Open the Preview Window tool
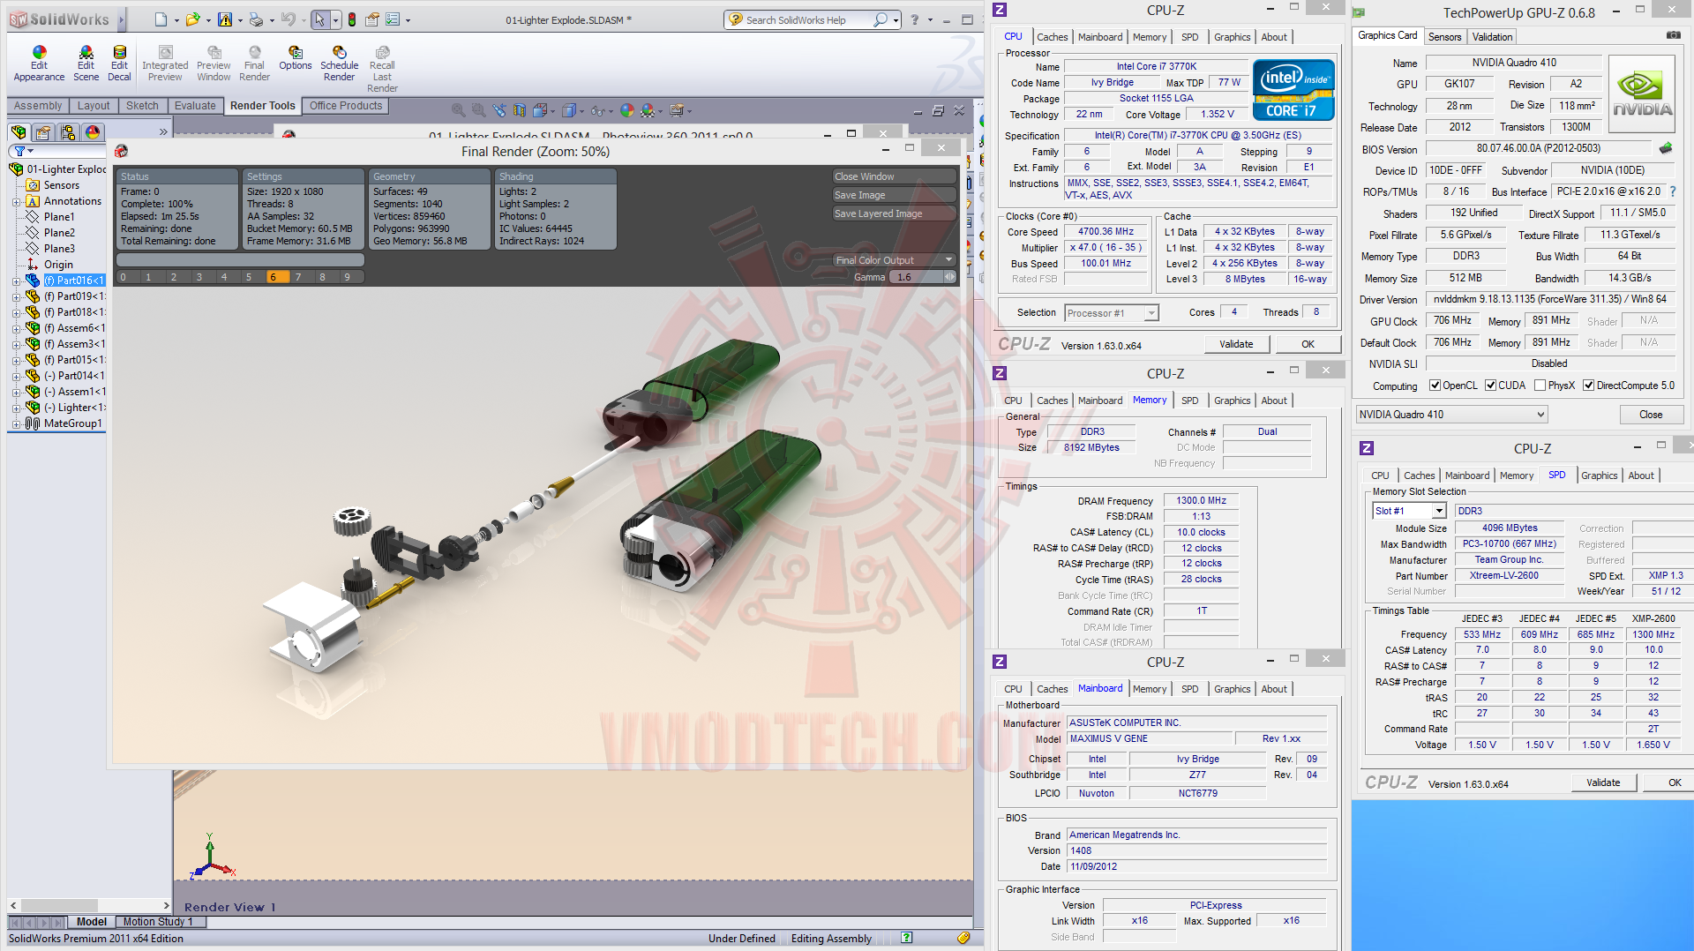Image resolution: width=1694 pixels, height=951 pixels. [214, 64]
